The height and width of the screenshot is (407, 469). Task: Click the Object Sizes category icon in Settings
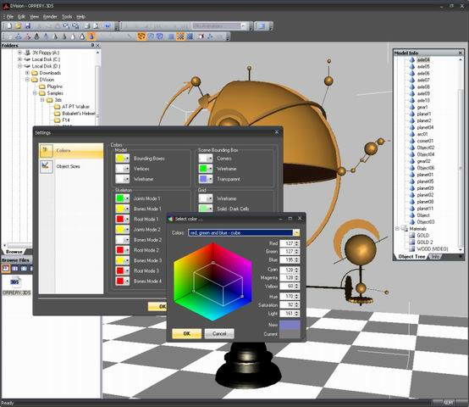click(47, 166)
